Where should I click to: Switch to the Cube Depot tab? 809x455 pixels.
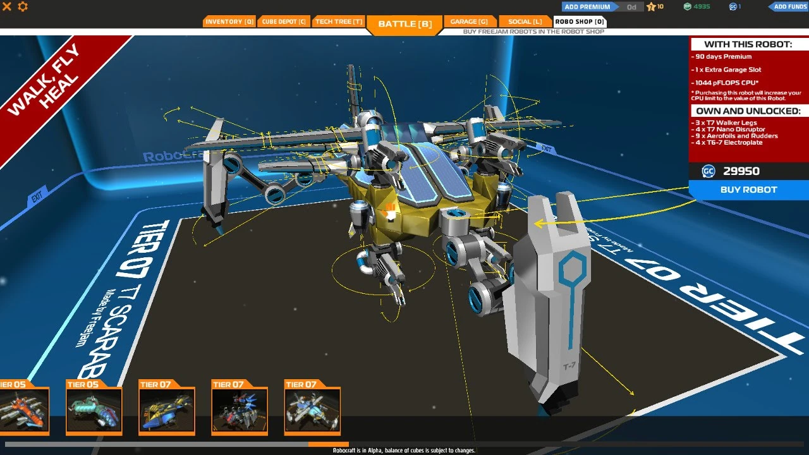click(284, 21)
